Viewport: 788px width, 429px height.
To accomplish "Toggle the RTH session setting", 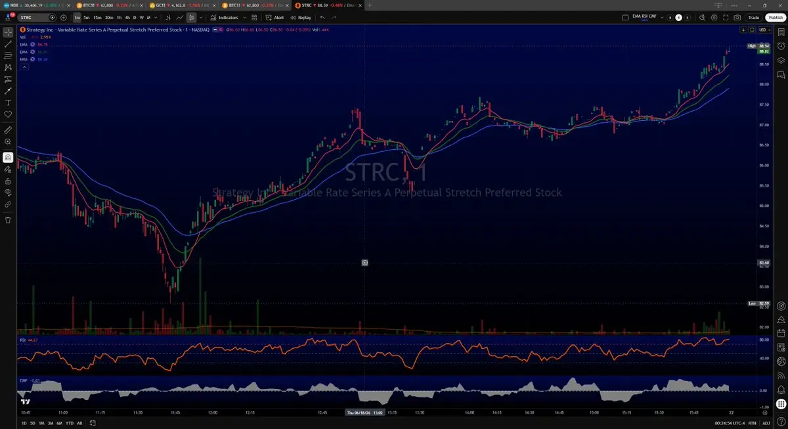I will coord(753,423).
